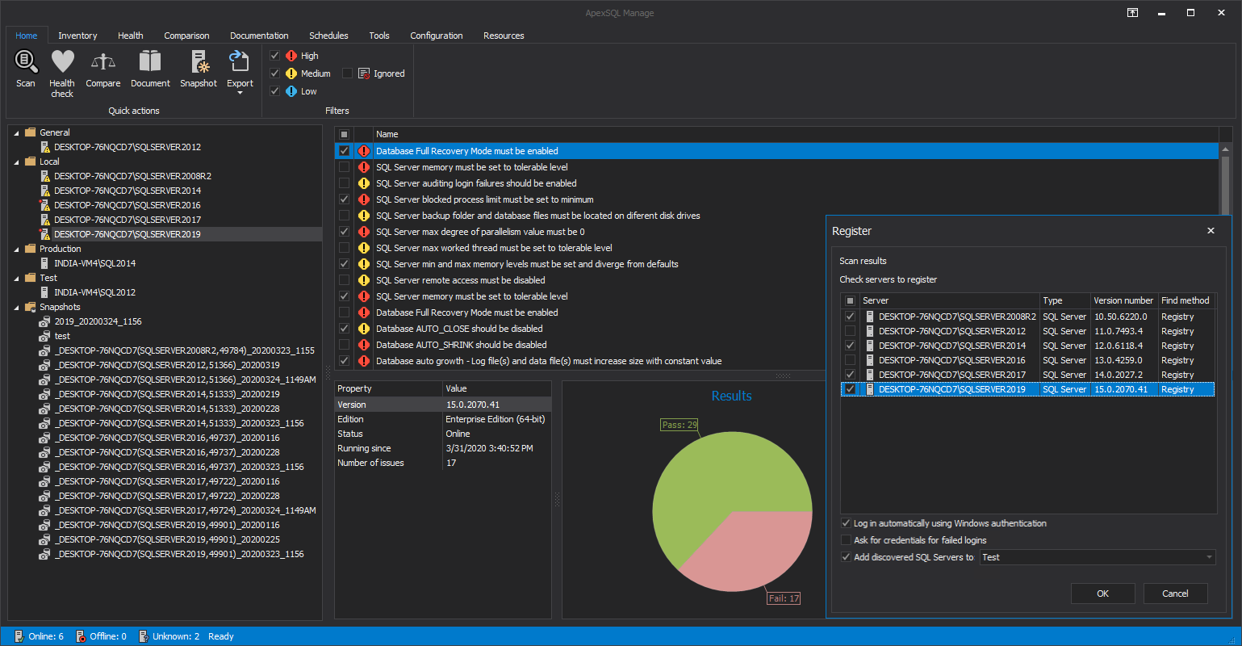The height and width of the screenshot is (646, 1242).
Task: Check SQLSERVER2012 in the Register server list
Action: click(x=850, y=331)
